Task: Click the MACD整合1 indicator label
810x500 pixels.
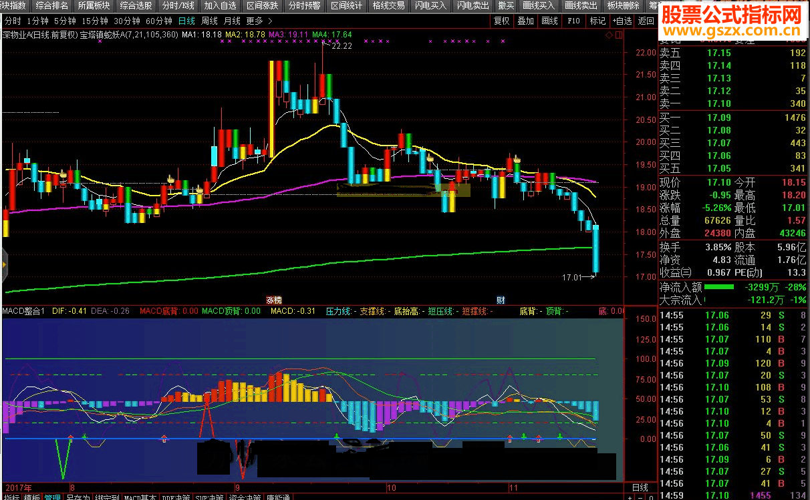Action: (x=23, y=310)
